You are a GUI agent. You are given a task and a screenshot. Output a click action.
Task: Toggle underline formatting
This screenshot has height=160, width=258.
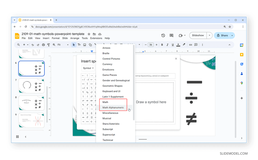[173, 45]
